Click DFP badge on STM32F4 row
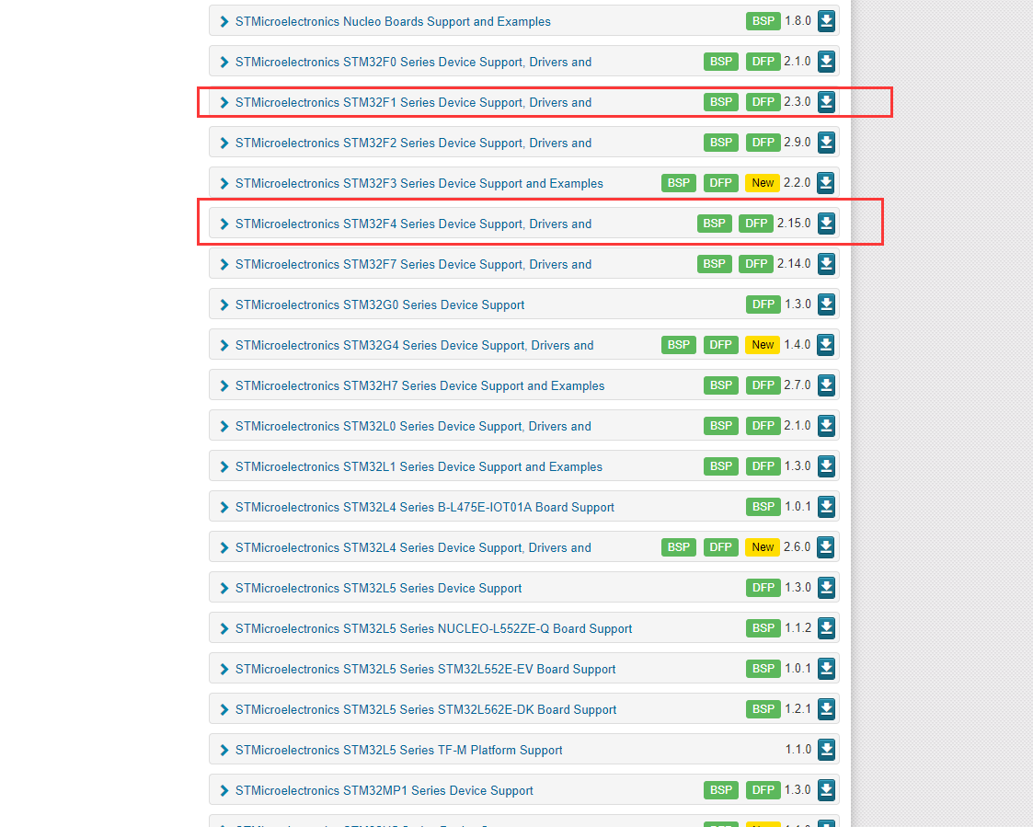This screenshot has width=1033, height=827. (755, 224)
